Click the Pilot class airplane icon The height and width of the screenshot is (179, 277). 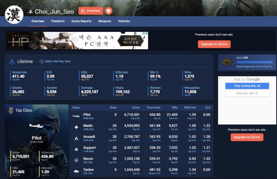click(x=76, y=116)
